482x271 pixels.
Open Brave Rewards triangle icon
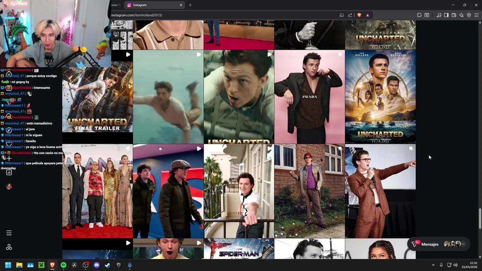368,15
